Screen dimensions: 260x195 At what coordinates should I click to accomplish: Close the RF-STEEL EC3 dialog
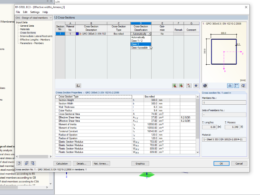tap(246, 7)
